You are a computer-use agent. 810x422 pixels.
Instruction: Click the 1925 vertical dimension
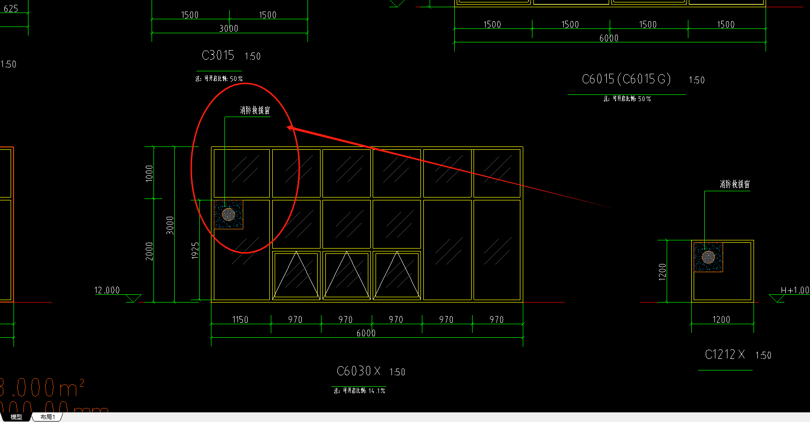click(195, 251)
